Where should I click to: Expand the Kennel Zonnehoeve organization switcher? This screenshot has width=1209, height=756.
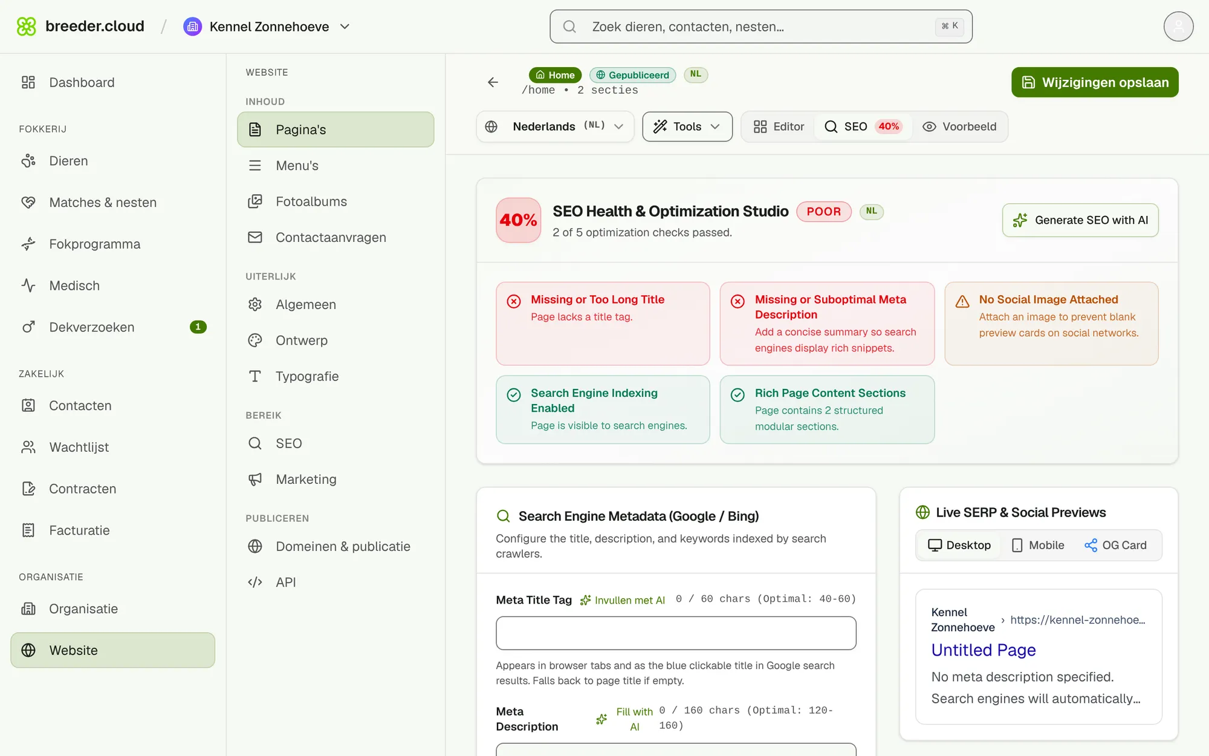(x=267, y=27)
